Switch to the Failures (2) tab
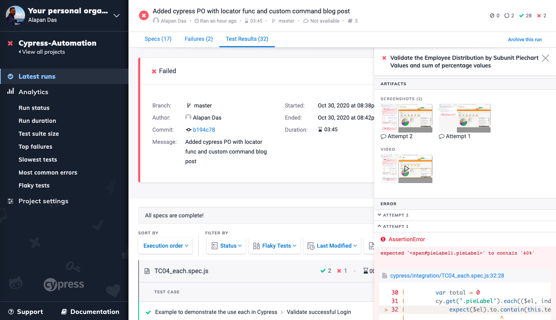Image resolution: width=556 pixels, height=320 pixels. coord(198,39)
